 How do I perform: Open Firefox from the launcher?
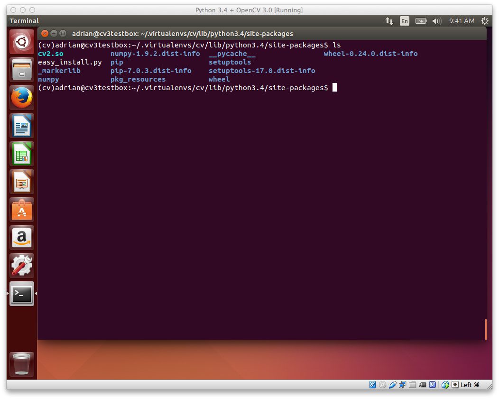click(21, 97)
